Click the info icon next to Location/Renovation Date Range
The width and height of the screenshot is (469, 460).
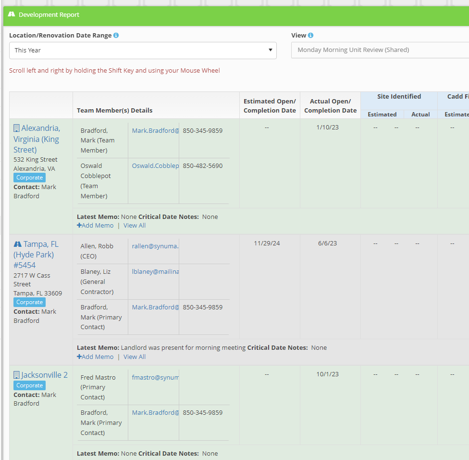pyautogui.click(x=116, y=35)
